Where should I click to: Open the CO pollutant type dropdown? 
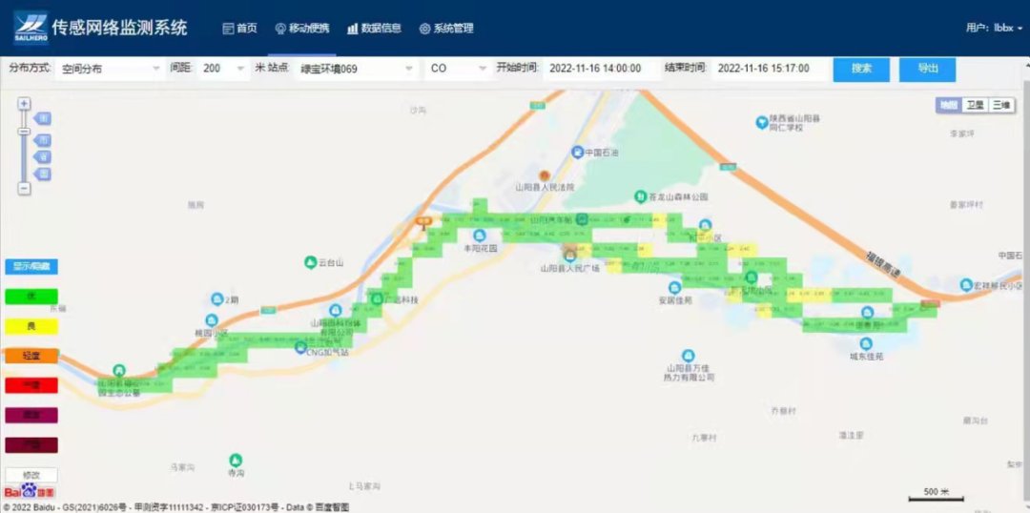457,69
